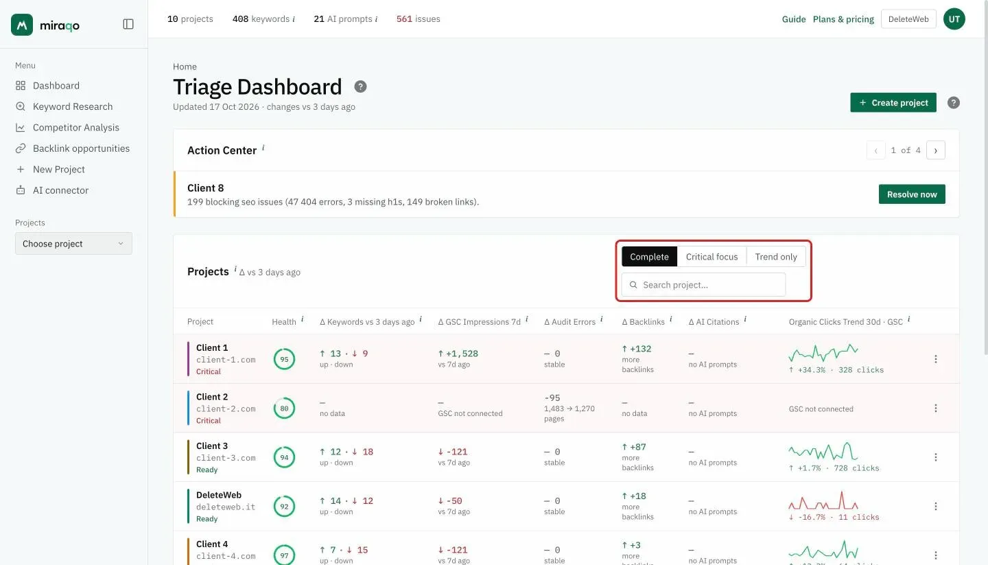Collapse the sidebar with the panel icon
The image size is (988, 565).
click(128, 24)
